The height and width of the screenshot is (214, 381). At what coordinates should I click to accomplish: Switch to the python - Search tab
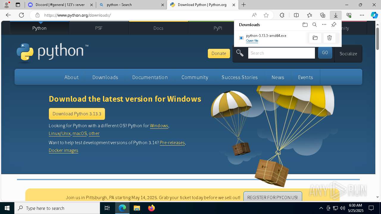coord(131,5)
